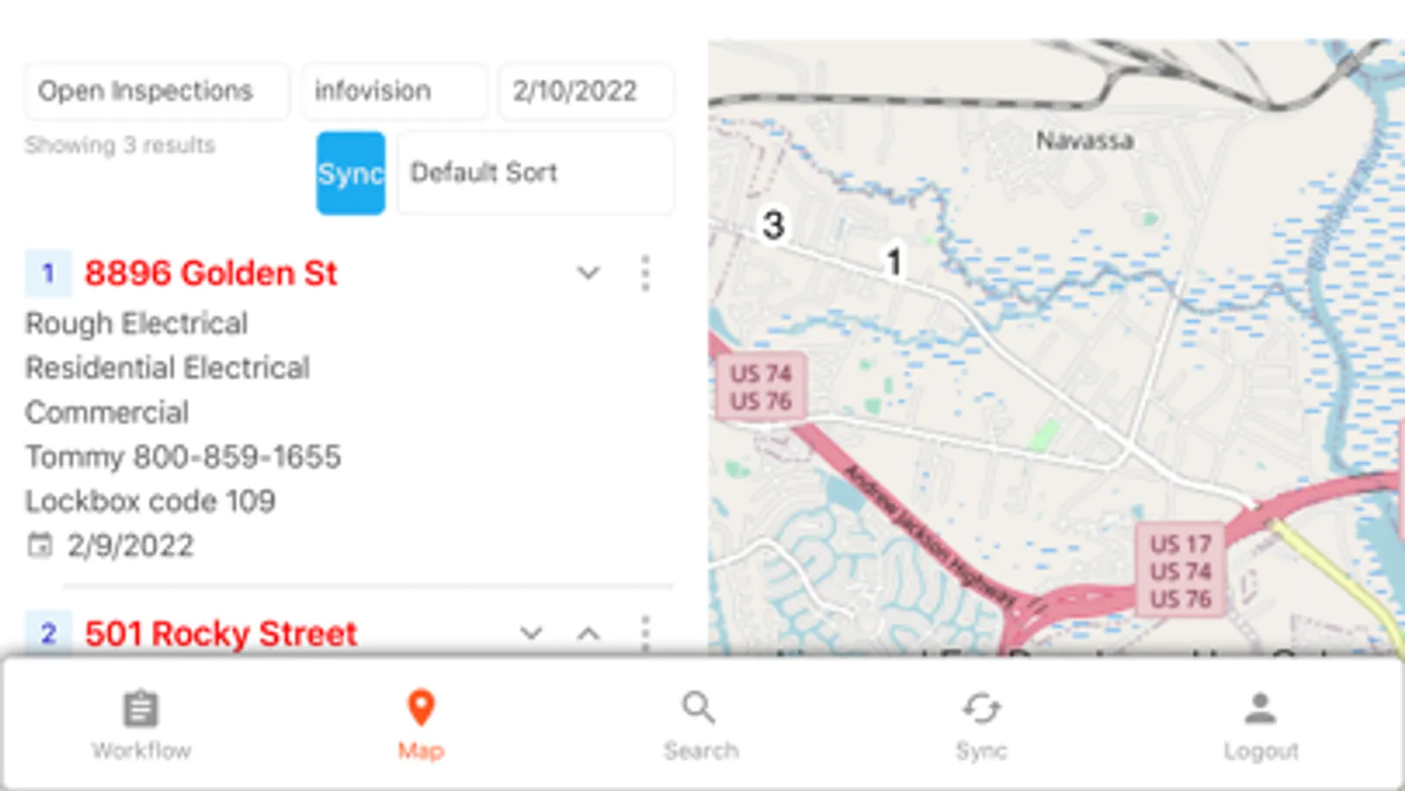Open more options for 501 Rocky Street

point(646,633)
